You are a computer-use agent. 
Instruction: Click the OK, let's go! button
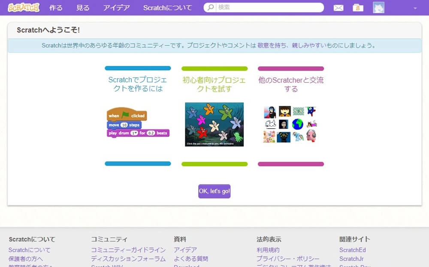pyautogui.click(x=214, y=191)
